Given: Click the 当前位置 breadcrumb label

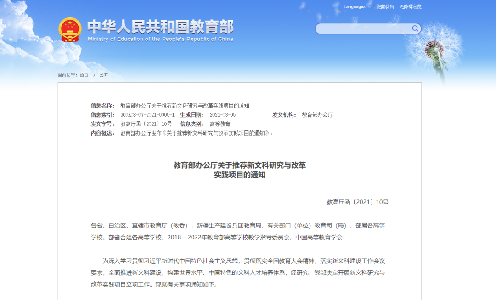Looking at the screenshot, I should (67, 75).
